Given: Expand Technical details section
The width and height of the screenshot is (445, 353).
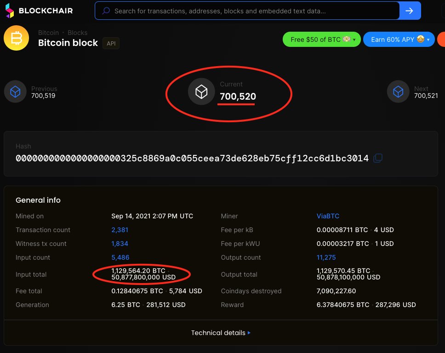Looking at the screenshot, I should pyautogui.click(x=221, y=333).
